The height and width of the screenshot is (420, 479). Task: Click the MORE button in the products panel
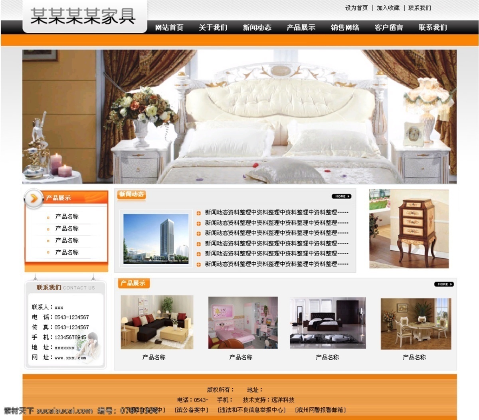[444, 284]
